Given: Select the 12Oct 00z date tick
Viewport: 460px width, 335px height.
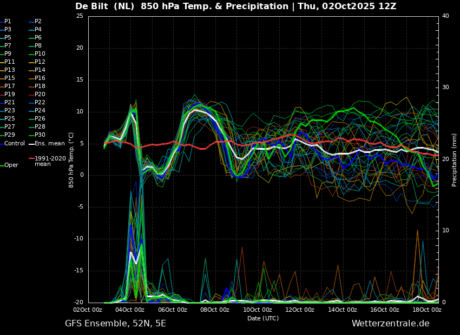Looking at the screenshot, I should (300, 310).
